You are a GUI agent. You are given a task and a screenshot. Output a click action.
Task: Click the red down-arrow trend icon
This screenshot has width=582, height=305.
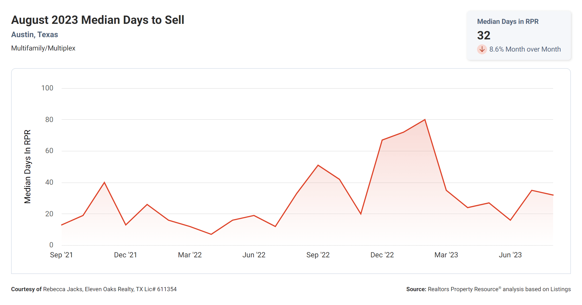(x=482, y=49)
